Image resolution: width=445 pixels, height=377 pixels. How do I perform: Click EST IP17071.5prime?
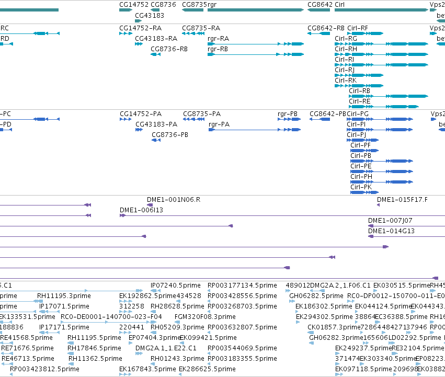[x=64, y=307]
